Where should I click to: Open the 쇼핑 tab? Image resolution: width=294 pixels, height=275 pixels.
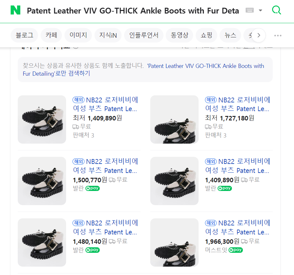click(x=206, y=35)
